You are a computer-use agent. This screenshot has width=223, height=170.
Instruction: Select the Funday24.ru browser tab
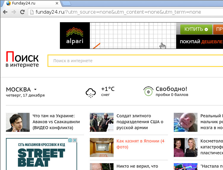click(x=31, y=3)
